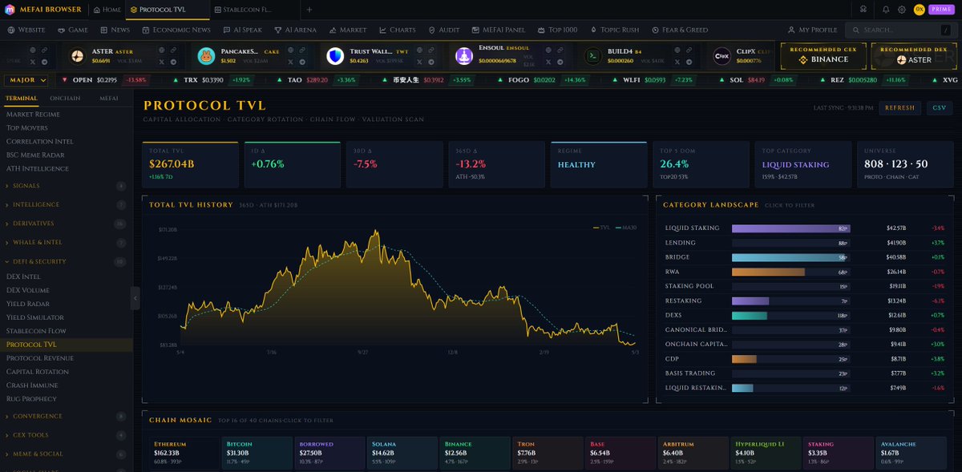Viewport: 962px width, 472px height.
Task: Open the MAJOR ticker dropdown
Action: 26,80
